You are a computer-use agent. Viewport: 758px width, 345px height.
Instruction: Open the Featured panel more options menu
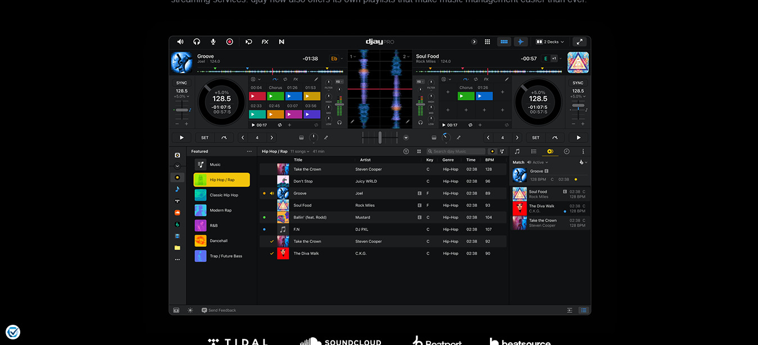(249, 151)
